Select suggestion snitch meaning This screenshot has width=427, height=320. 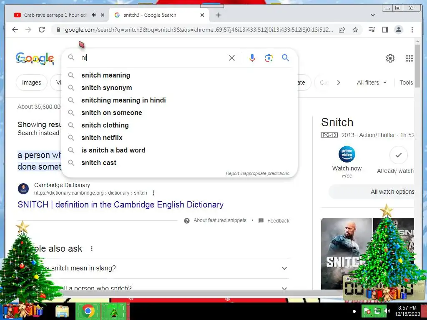click(180, 75)
